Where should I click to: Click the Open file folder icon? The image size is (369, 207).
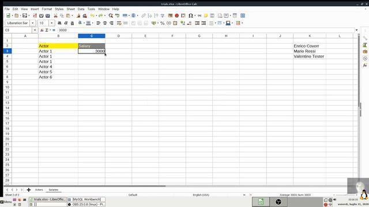point(17,16)
